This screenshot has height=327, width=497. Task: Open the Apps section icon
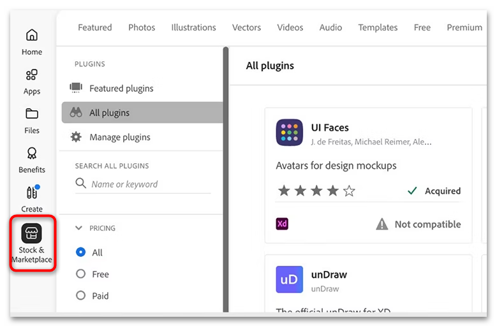pos(32,75)
